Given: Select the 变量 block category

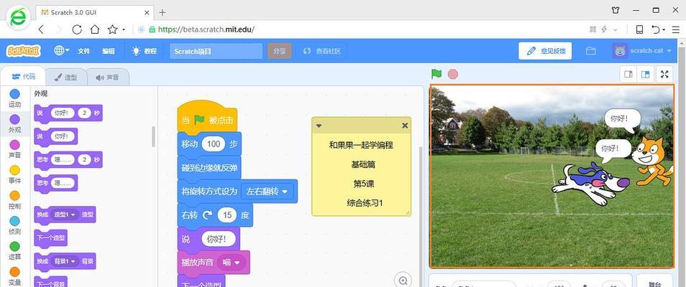Looking at the screenshot, I should point(15,276).
